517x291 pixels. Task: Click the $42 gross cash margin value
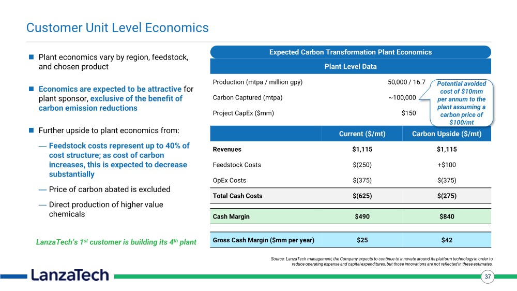(x=447, y=240)
